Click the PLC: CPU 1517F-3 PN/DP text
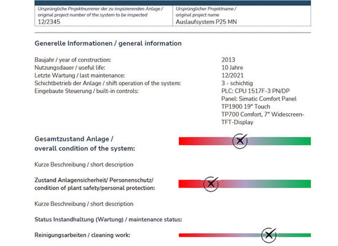This screenshot has width=338, height=246. 256,91
